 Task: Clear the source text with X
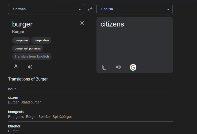(82, 23)
